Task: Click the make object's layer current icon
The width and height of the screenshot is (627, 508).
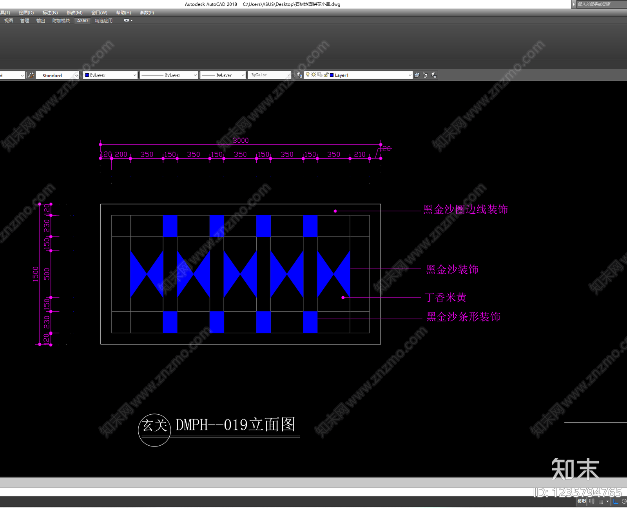Action: click(x=417, y=75)
